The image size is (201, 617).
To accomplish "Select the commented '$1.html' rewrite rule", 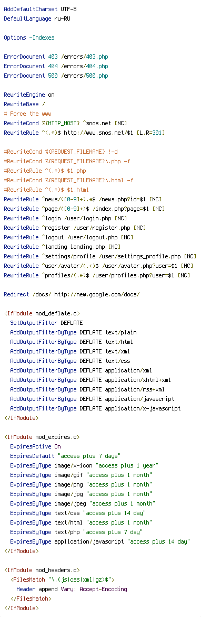I will (x=47, y=190).
